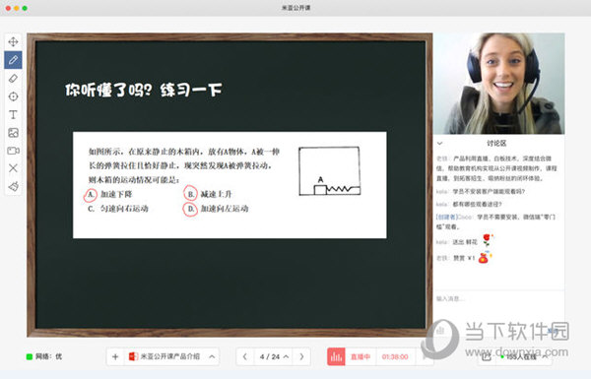The height and width of the screenshot is (379, 591).
Task: Click the 讨论区 panel title
Action: (496, 143)
